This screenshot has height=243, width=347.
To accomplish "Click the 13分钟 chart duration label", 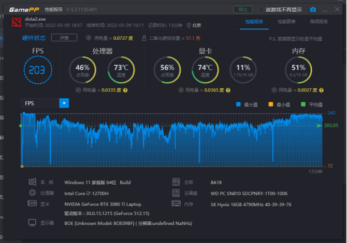I will coord(315,172).
